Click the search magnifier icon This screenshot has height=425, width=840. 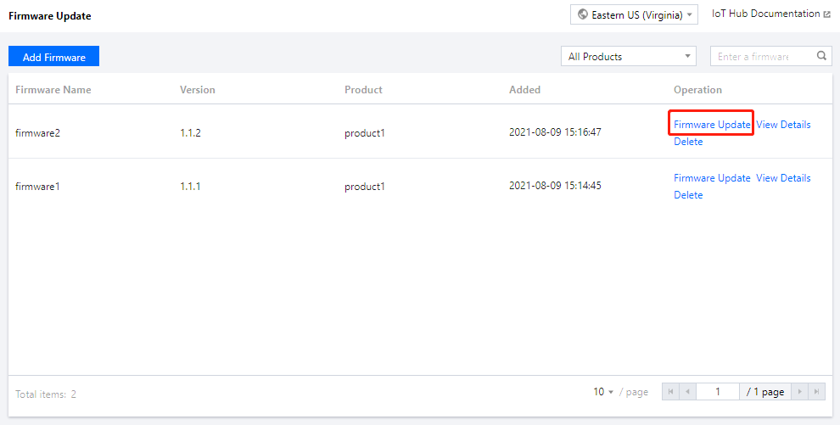[x=821, y=57]
